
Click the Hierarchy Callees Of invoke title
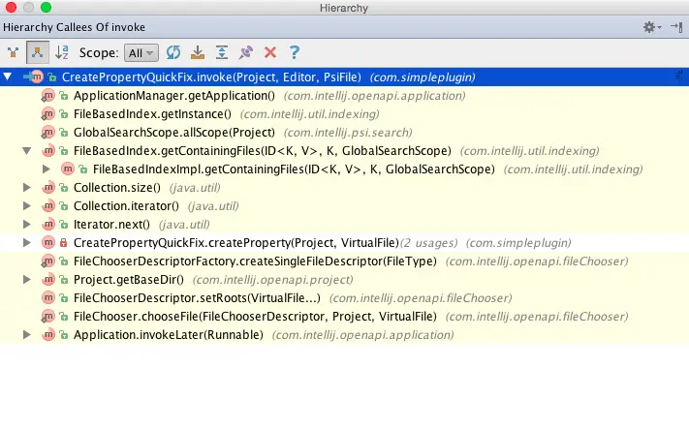(x=74, y=27)
